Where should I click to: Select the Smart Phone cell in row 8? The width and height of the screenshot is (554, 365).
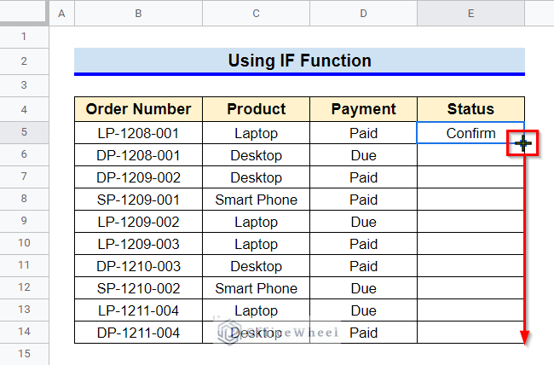click(x=257, y=200)
